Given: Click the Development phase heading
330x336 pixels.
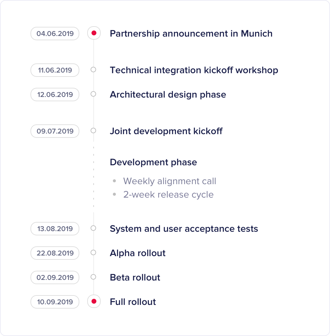Looking at the screenshot, I should pyautogui.click(x=153, y=163).
